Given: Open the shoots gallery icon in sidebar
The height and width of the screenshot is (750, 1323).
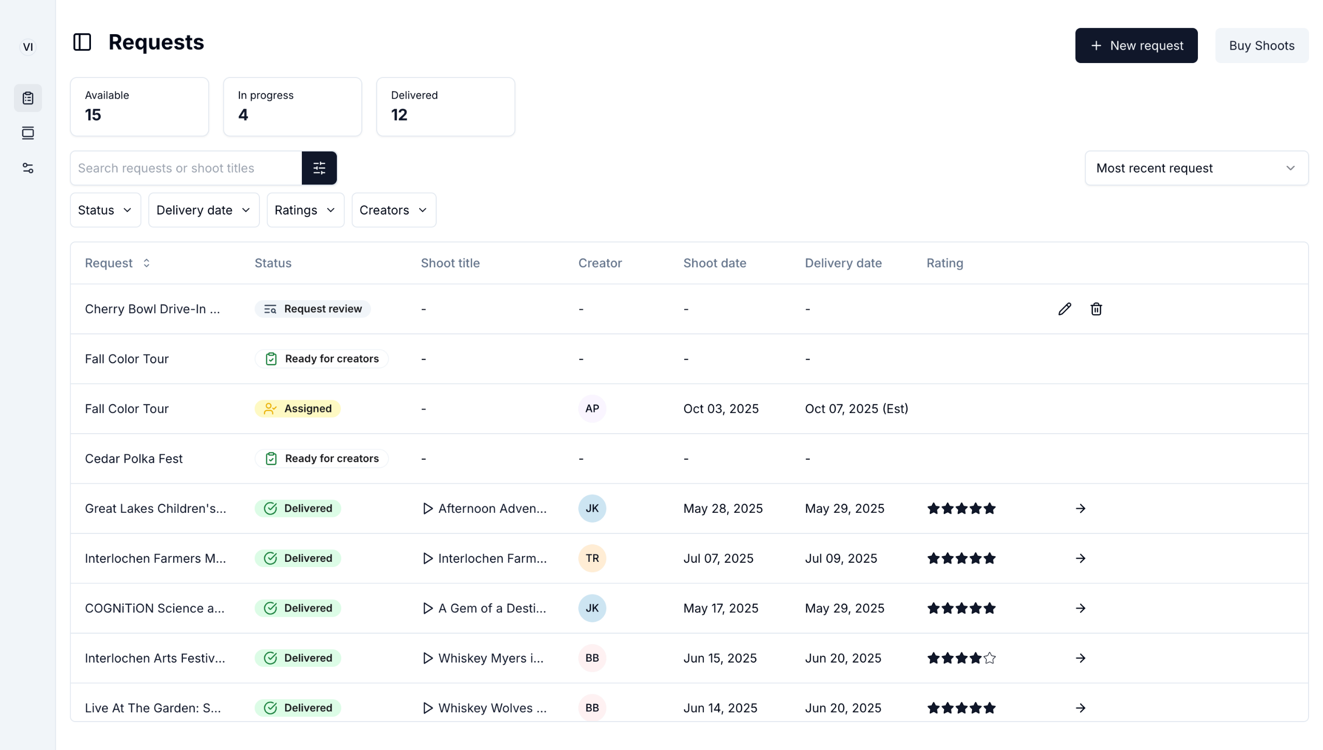Looking at the screenshot, I should (x=28, y=133).
